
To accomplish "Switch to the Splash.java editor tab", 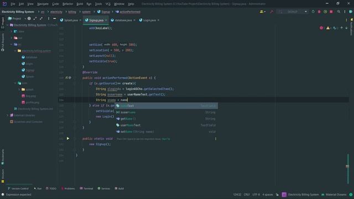I will [x=71, y=20].
